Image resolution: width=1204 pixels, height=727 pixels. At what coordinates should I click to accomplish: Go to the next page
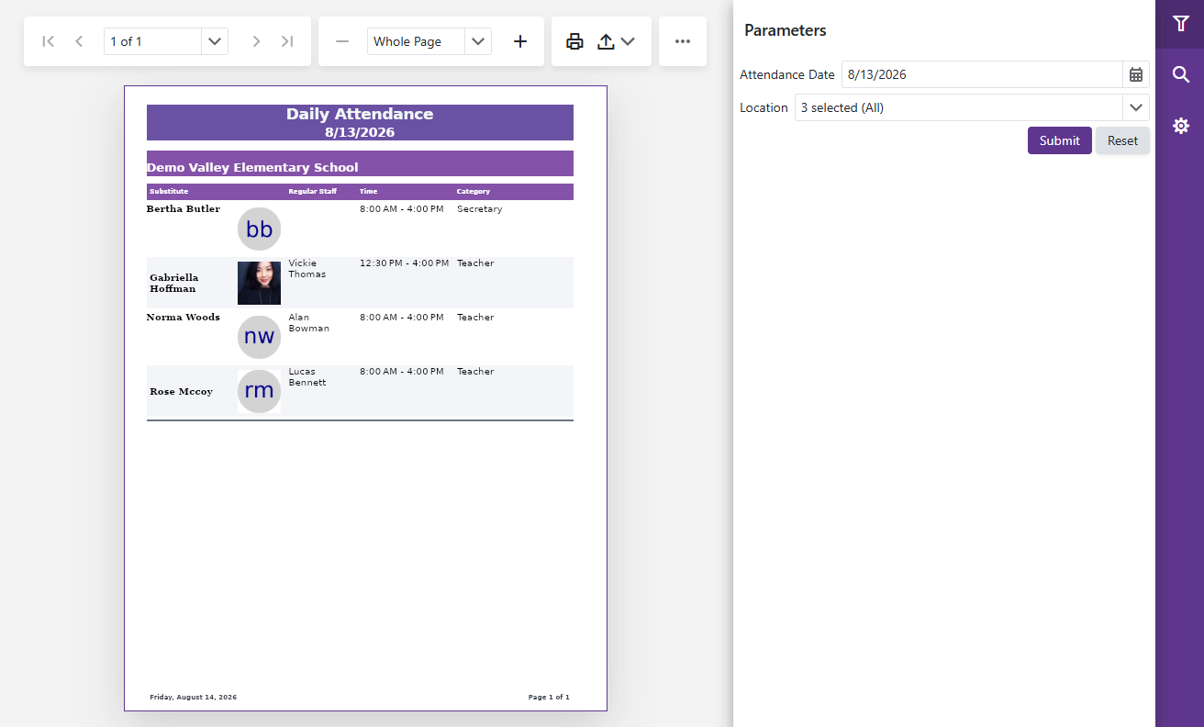[256, 41]
